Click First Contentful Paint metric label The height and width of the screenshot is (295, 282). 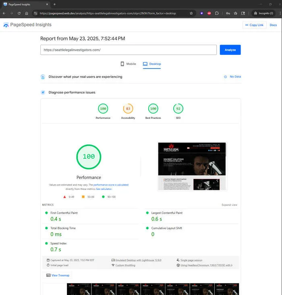(64, 213)
